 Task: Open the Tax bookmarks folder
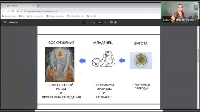pos(22,16)
